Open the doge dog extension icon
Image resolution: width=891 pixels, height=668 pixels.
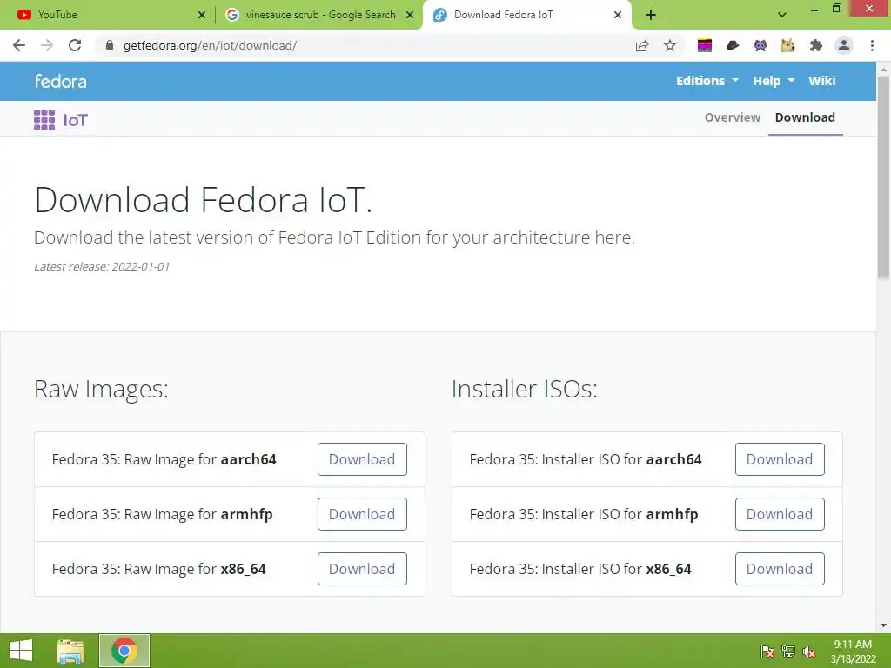(787, 45)
